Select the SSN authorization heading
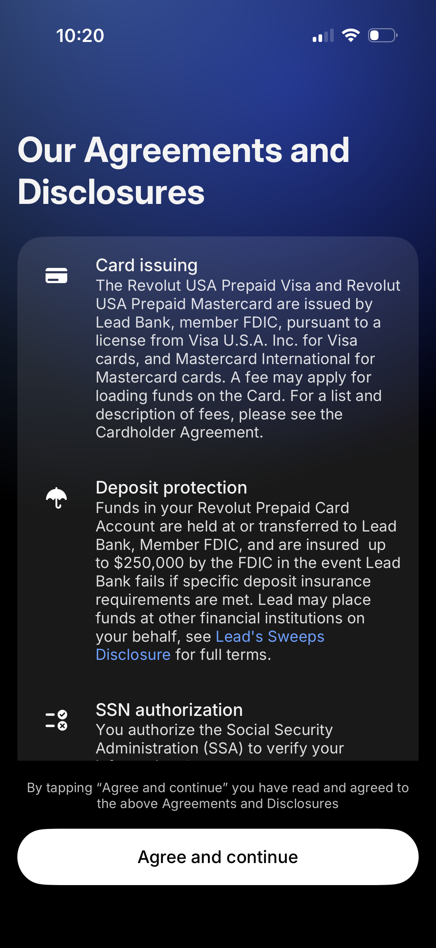436x948 pixels. pyautogui.click(x=169, y=709)
